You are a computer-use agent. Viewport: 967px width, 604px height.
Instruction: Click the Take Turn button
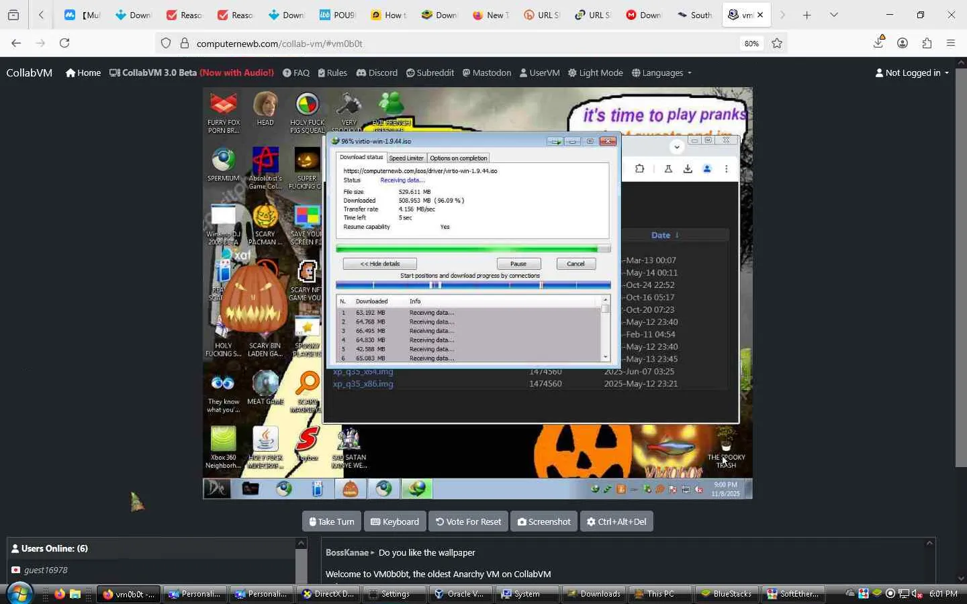point(332,521)
